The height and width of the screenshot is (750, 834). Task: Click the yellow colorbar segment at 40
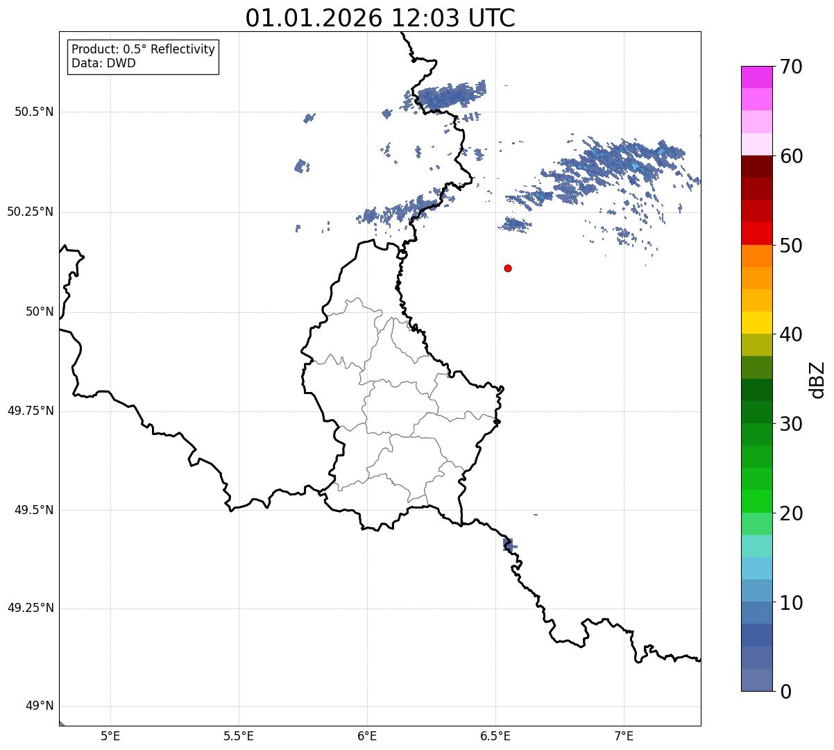[756, 323]
